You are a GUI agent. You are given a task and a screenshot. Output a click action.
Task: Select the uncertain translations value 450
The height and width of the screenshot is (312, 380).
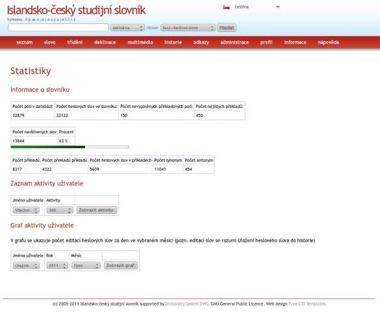tap(199, 116)
